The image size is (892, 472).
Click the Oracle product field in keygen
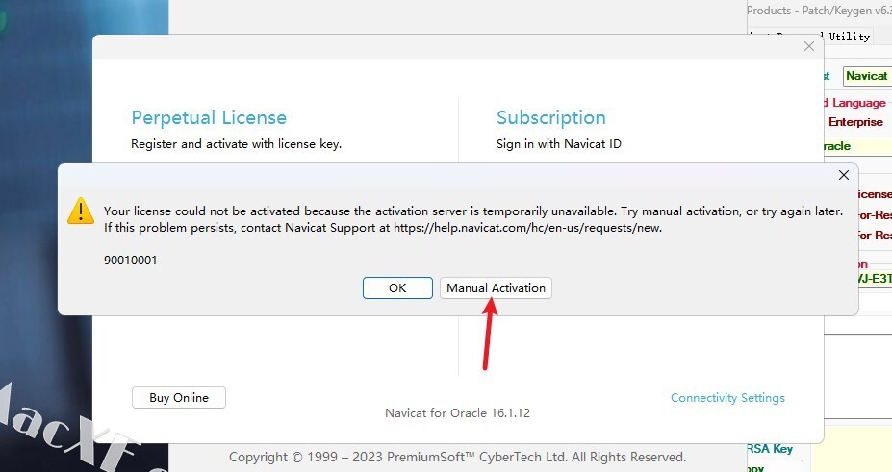pyautogui.click(x=857, y=146)
